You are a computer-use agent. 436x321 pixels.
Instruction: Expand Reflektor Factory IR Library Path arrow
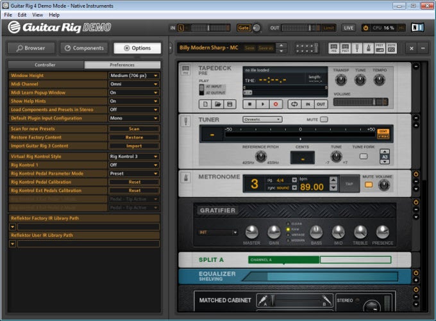tap(13, 227)
